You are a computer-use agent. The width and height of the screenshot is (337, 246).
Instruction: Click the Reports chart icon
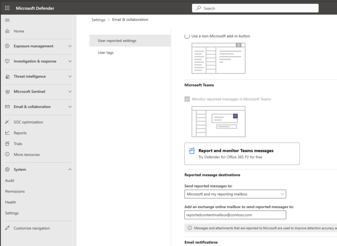7,133
